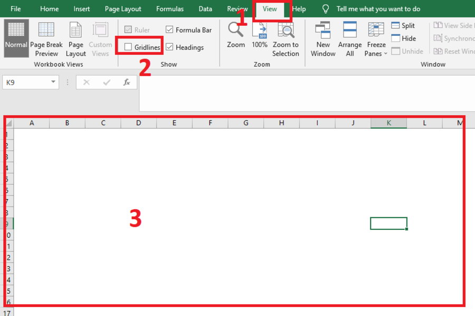Open a New Window
Viewport: 475px width, 316px height.
point(323,40)
